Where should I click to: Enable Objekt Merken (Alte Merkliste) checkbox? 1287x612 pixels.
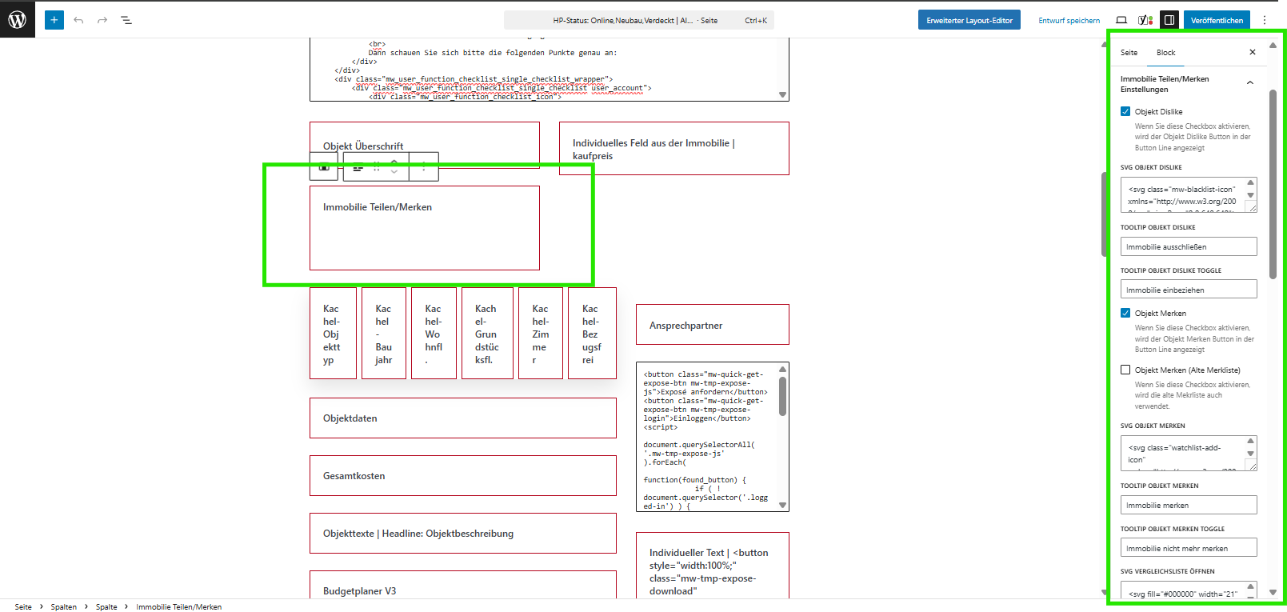[x=1125, y=370]
